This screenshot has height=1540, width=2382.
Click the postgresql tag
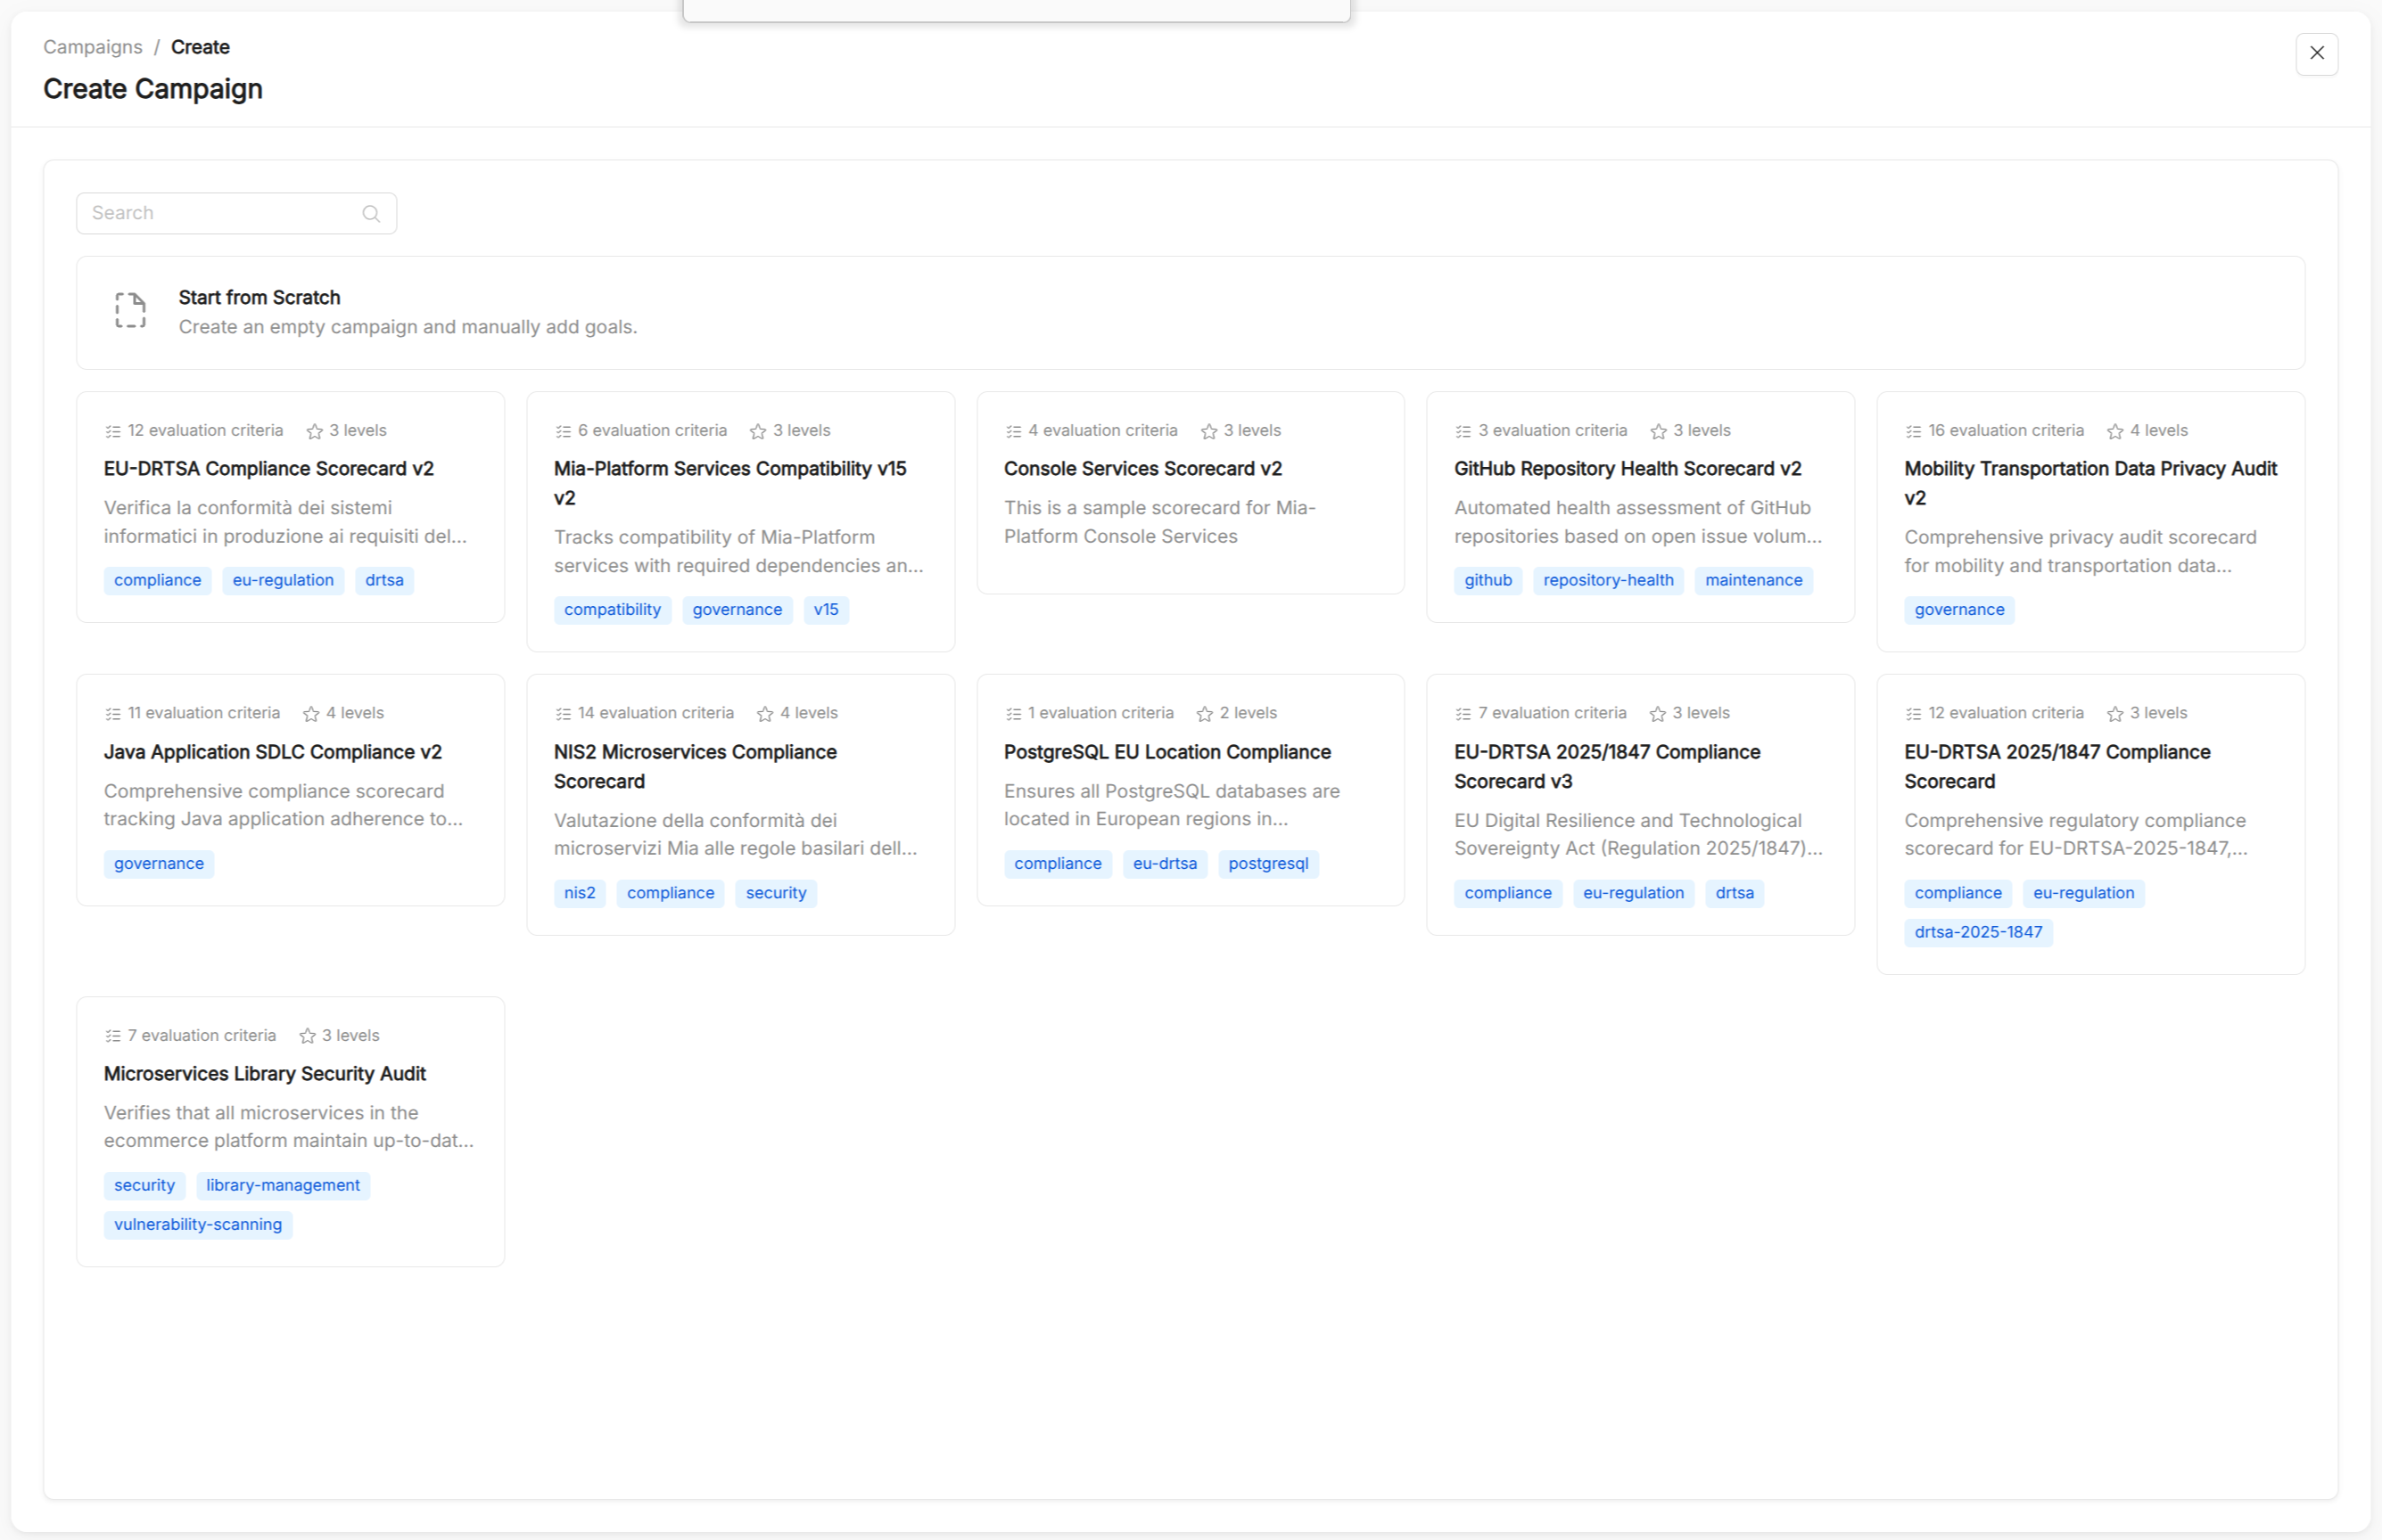point(1267,864)
